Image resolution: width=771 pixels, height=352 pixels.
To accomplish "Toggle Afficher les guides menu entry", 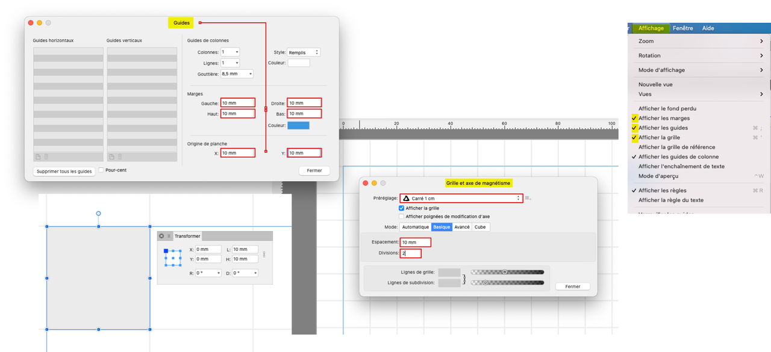I will pos(663,128).
